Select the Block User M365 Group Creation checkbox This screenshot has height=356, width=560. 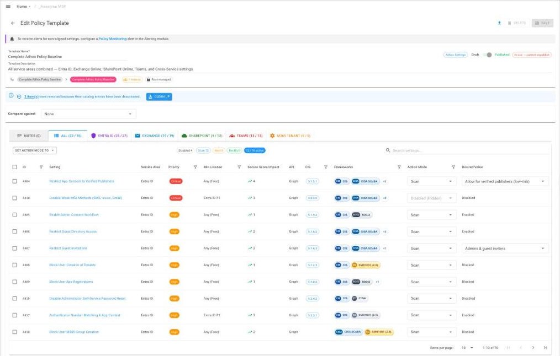[x=15, y=332]
